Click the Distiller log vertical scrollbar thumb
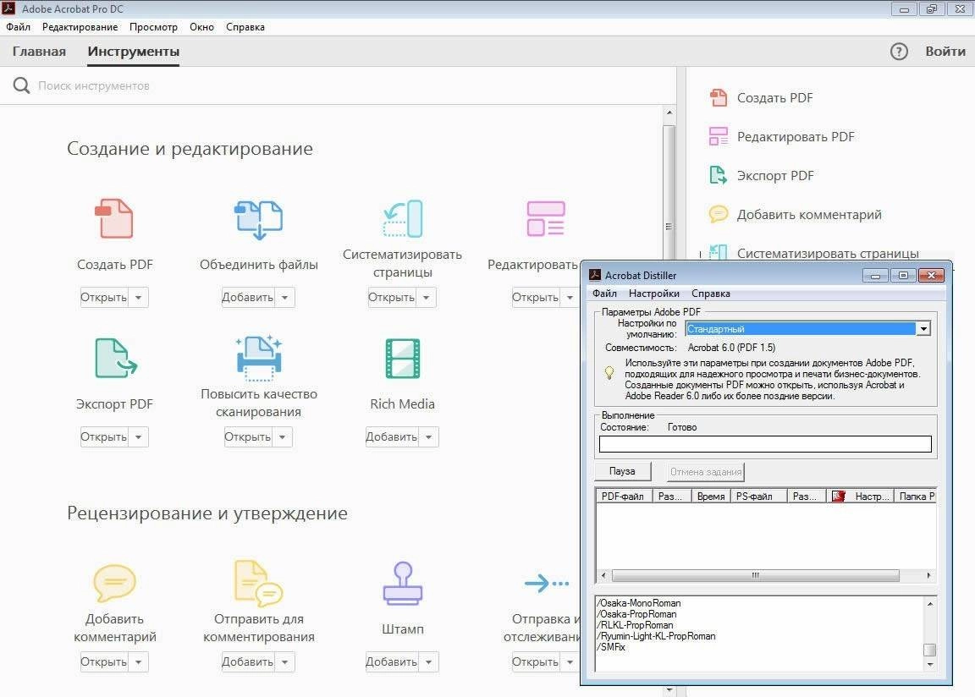Viewport: 975px width, 697px height. click(929, 650)
